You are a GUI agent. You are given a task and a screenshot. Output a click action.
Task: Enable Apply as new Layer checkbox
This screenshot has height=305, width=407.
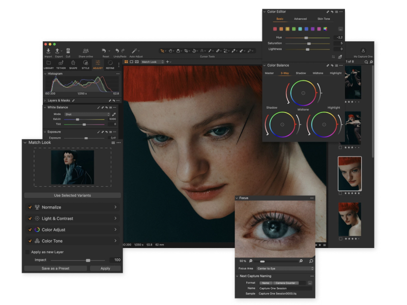click(x=27, y=252)
